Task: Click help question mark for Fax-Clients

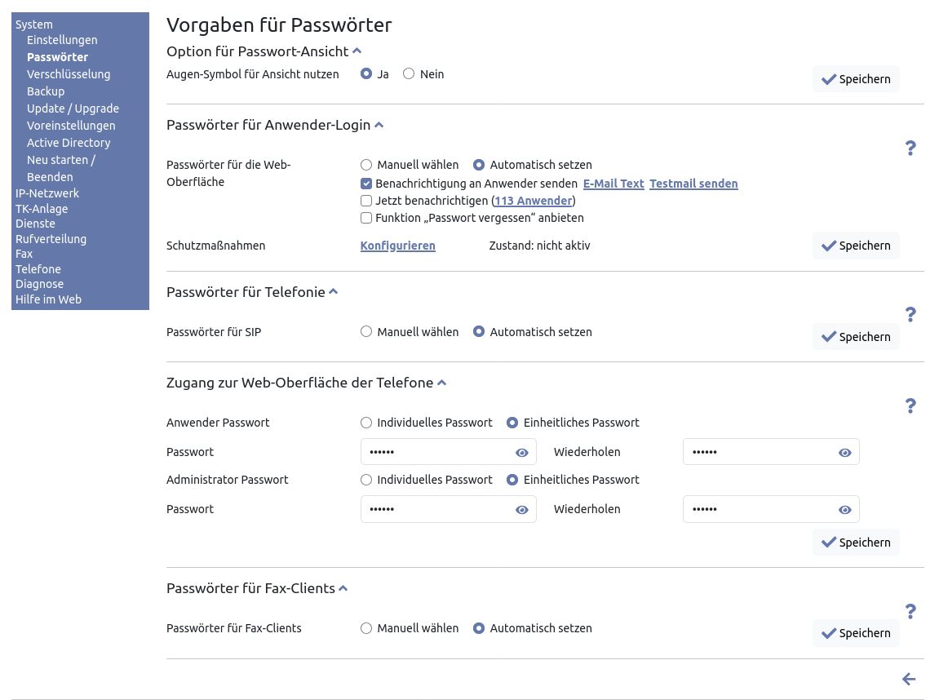Action: [910, 611]
